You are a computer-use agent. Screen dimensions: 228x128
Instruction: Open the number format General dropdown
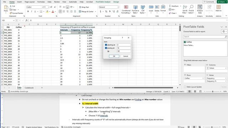pyautogui.click(x=118, y=7)
